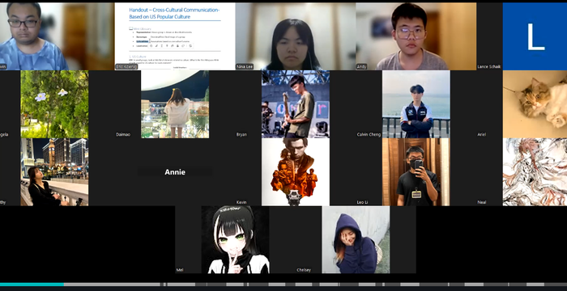Click the 'Kevin' name label
The width and height of the screenshot is (567, 291).
coord(241,202)
